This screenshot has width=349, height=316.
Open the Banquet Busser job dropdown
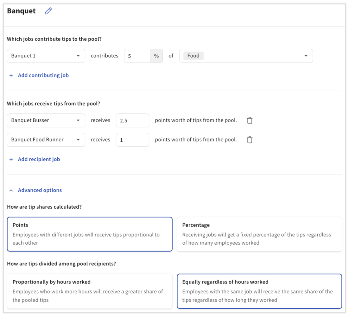pos(46,120)
